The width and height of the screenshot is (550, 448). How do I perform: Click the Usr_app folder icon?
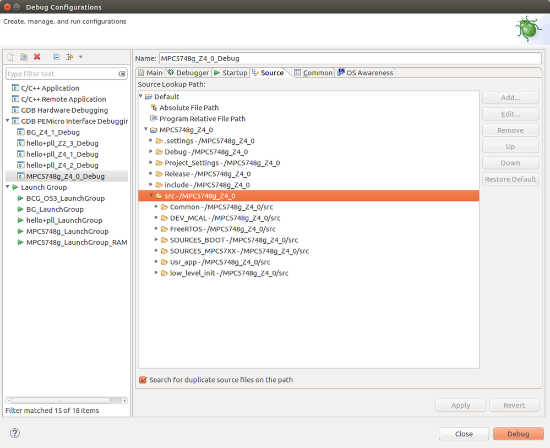click(164, 262)
